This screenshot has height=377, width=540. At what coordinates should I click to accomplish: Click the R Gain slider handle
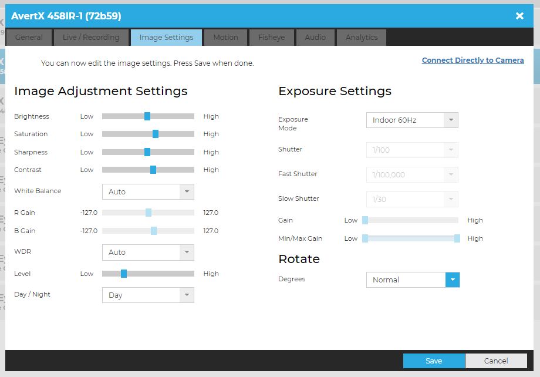[148, 213]
